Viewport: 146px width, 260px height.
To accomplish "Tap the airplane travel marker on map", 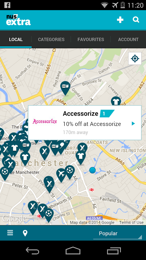I will click(61, 175).
